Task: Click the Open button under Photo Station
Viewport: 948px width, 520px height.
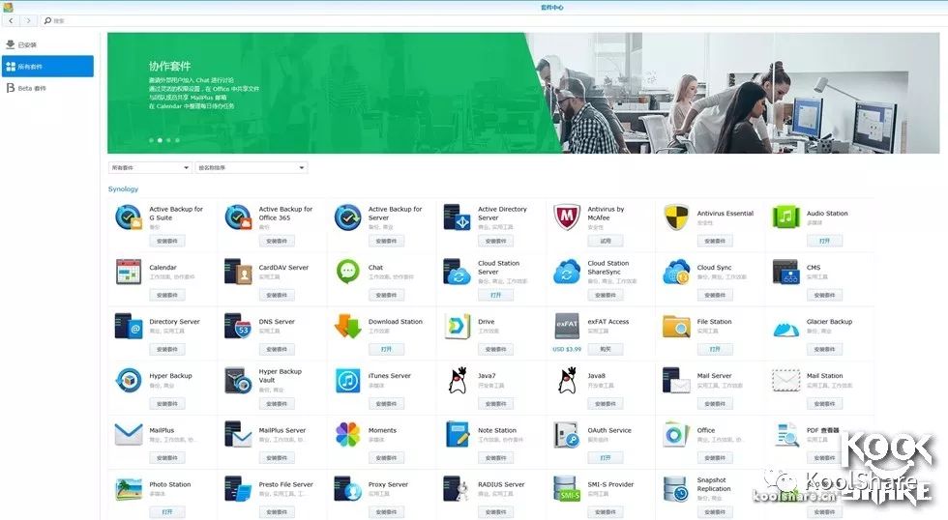Action: pos(167,511)
